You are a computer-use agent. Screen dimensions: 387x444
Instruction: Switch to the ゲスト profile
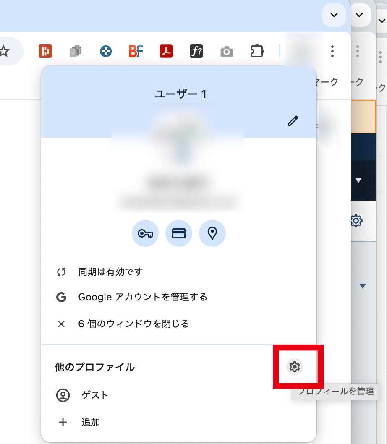point(179,395)
